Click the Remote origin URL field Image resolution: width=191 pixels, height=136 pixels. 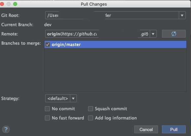click(98, 34)
